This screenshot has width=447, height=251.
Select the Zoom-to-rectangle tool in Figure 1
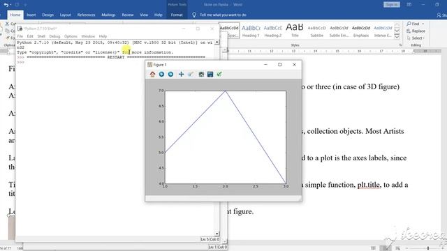tap(191, 75)
